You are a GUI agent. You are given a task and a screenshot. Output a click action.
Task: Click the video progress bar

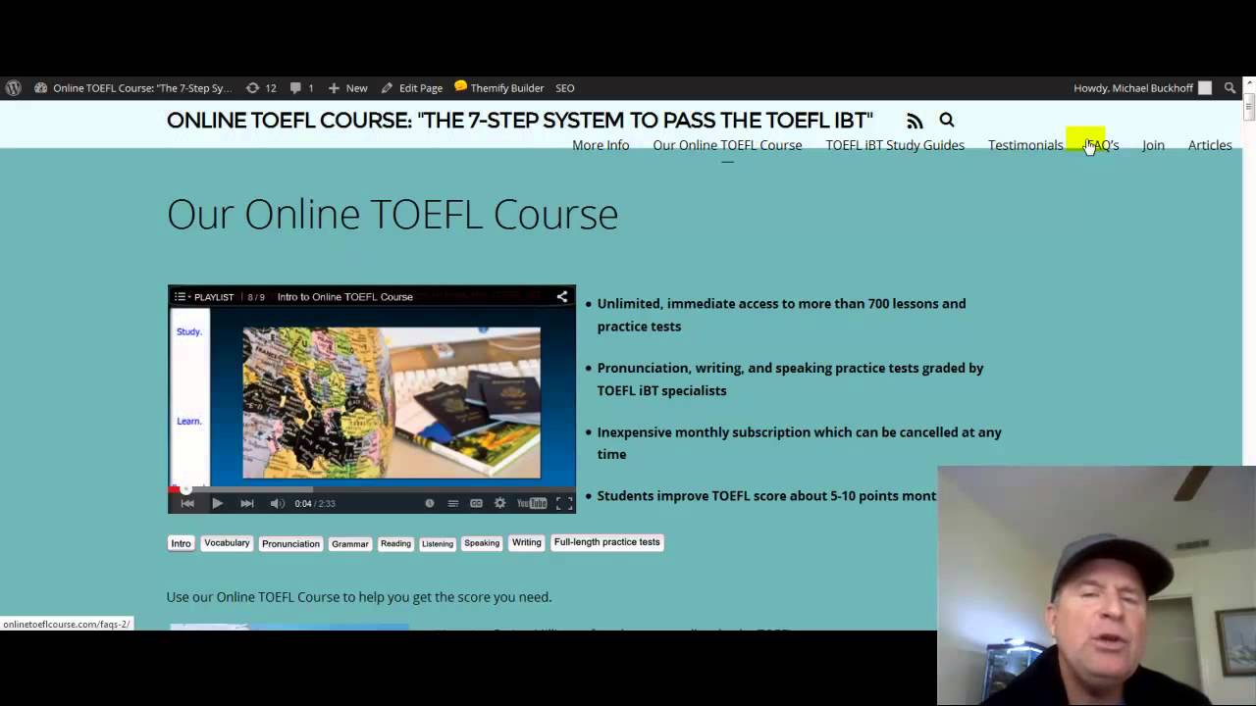(372, 488)
